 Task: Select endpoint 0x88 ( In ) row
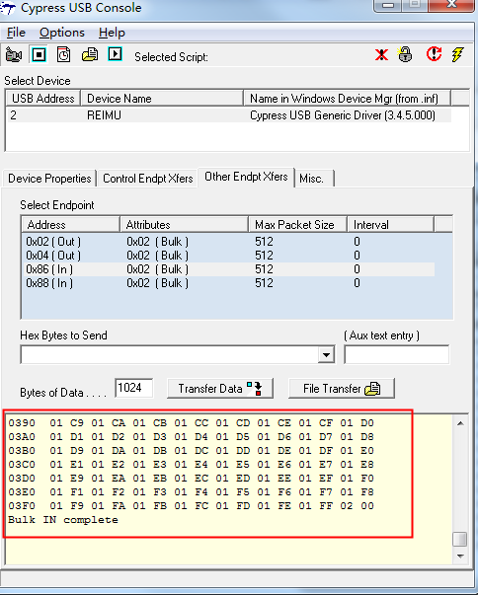(x=229, y=283)
